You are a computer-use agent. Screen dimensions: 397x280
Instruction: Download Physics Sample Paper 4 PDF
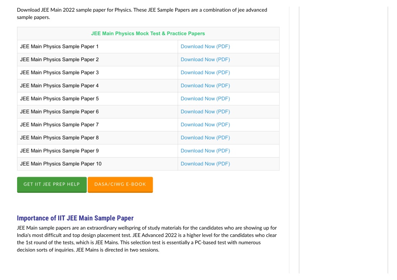pyautogui.click(x=205, y=86)
